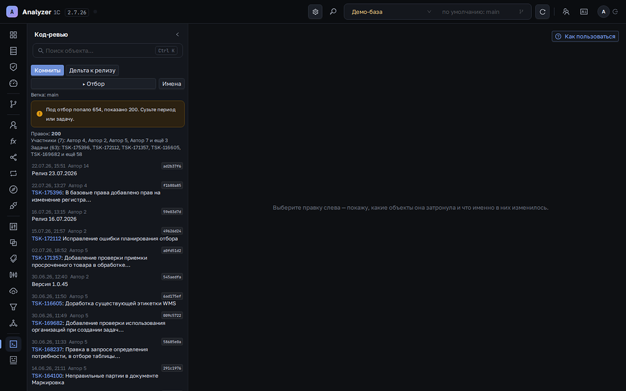Click the magnifier search icon in top bar

pos(333,12)
